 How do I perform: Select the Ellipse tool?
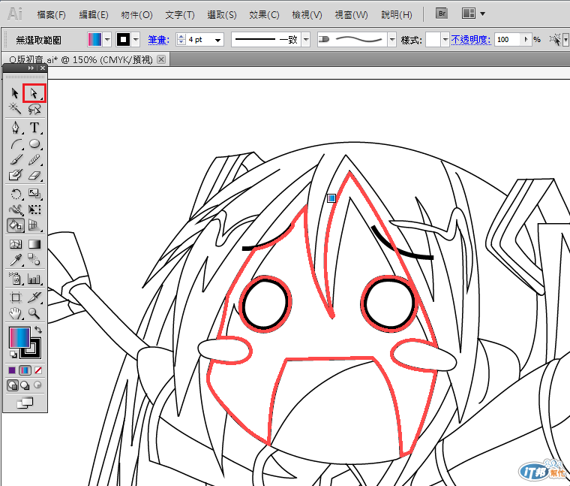pos(34,143)
